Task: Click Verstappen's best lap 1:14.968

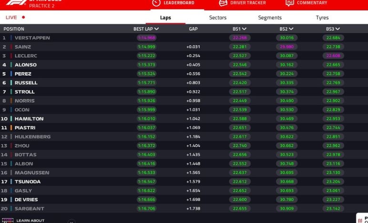Action: [x=146, y=38]
